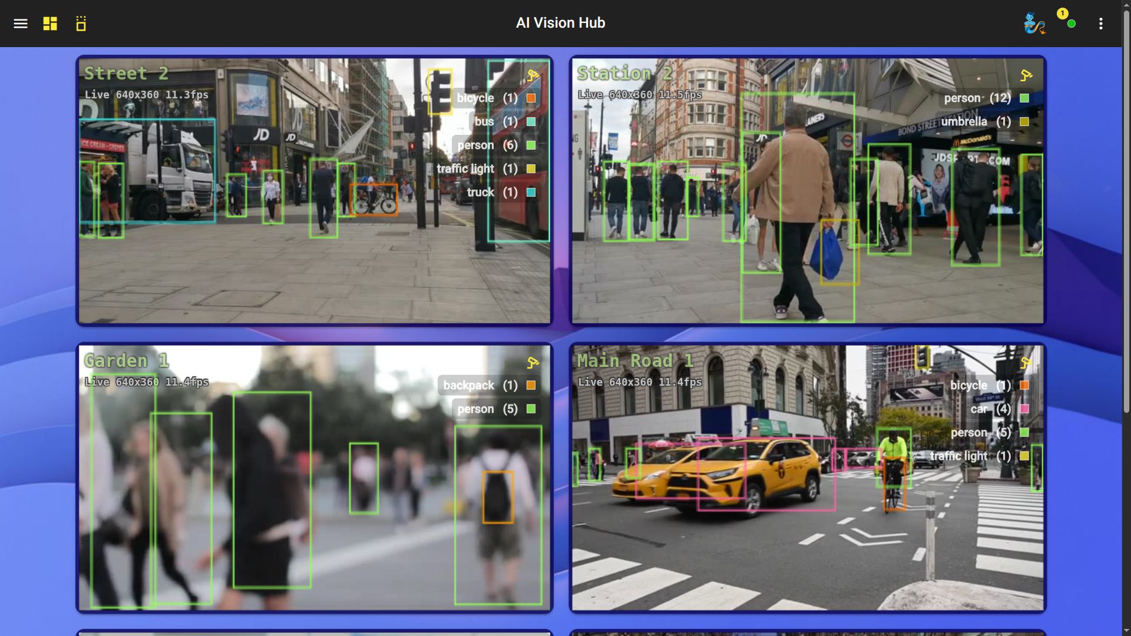The width and height of the screenshot is (1131, 636).
Task: Click the Garden 1 camera icon
Action: 533,363
